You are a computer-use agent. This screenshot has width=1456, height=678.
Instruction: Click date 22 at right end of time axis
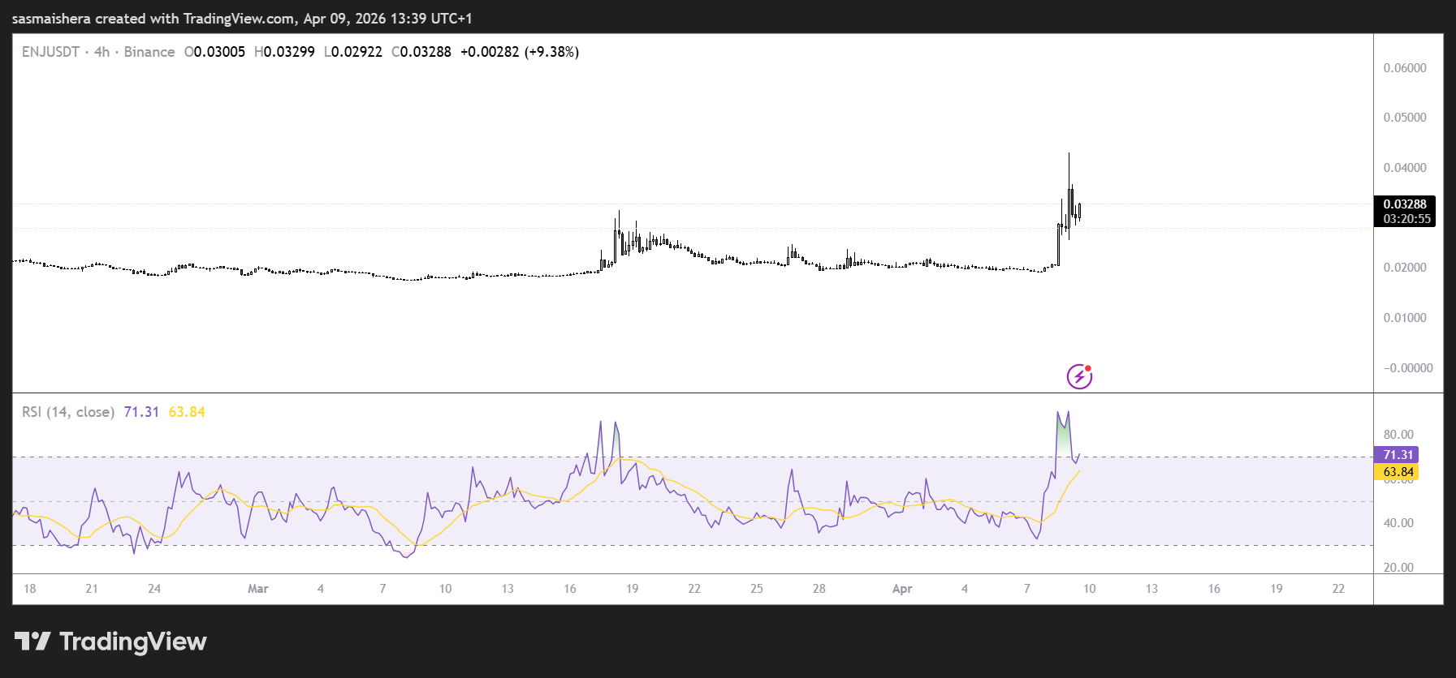point(1338,589)
